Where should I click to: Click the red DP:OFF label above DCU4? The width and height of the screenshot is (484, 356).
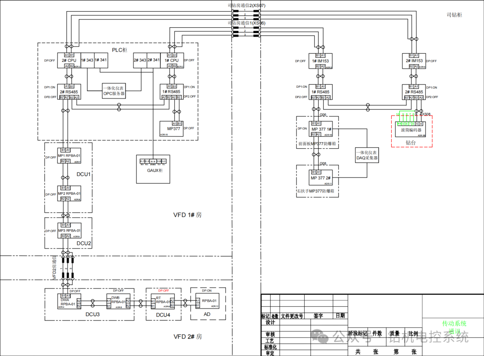click(x=164, y=291)
